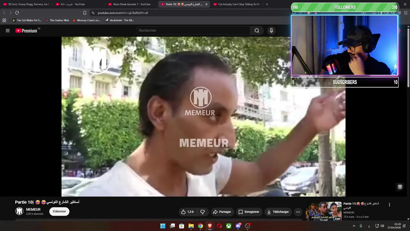Image resolution: width=410 pixels, height=231 pixels.
Task: Open the Xbox app in the taskbar
Action: [x=229, y=226]
